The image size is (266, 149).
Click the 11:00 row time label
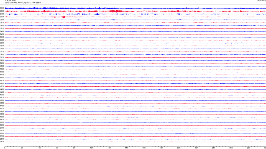[2, 72]
